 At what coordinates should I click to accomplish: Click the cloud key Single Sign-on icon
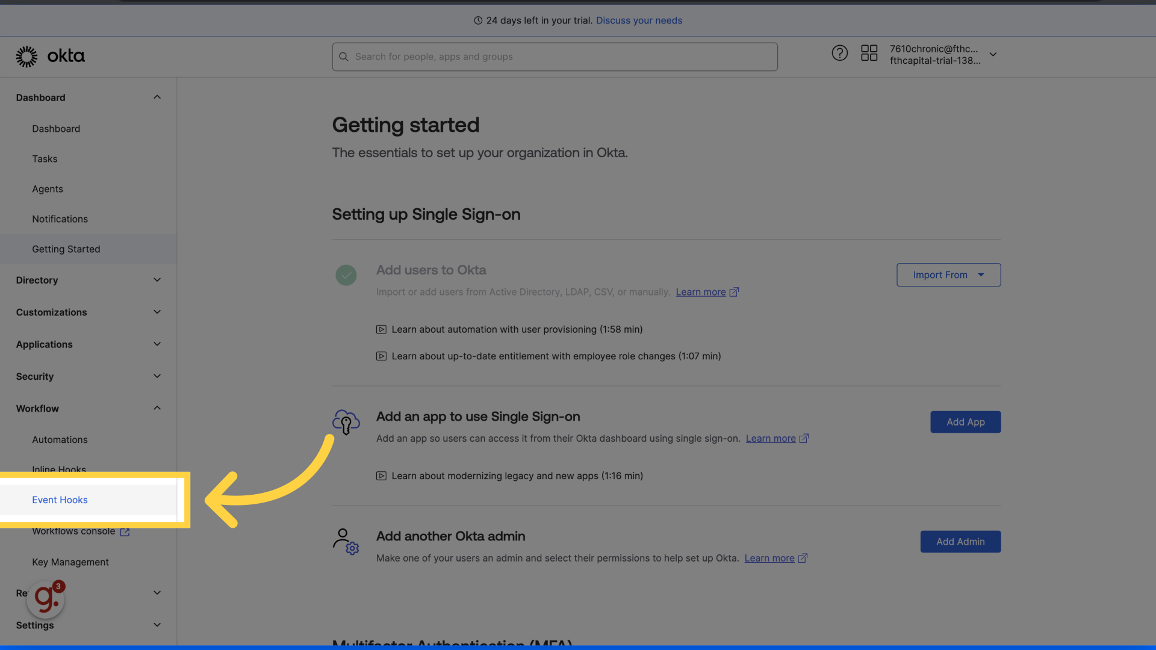point(346,422)
